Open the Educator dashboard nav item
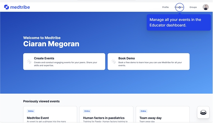Screen dimensions: 213x123 click(179, 7)
